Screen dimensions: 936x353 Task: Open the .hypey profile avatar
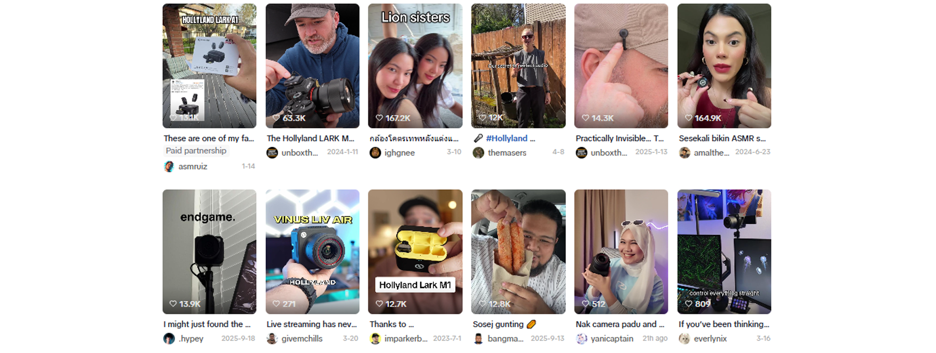tap(169, 339)
